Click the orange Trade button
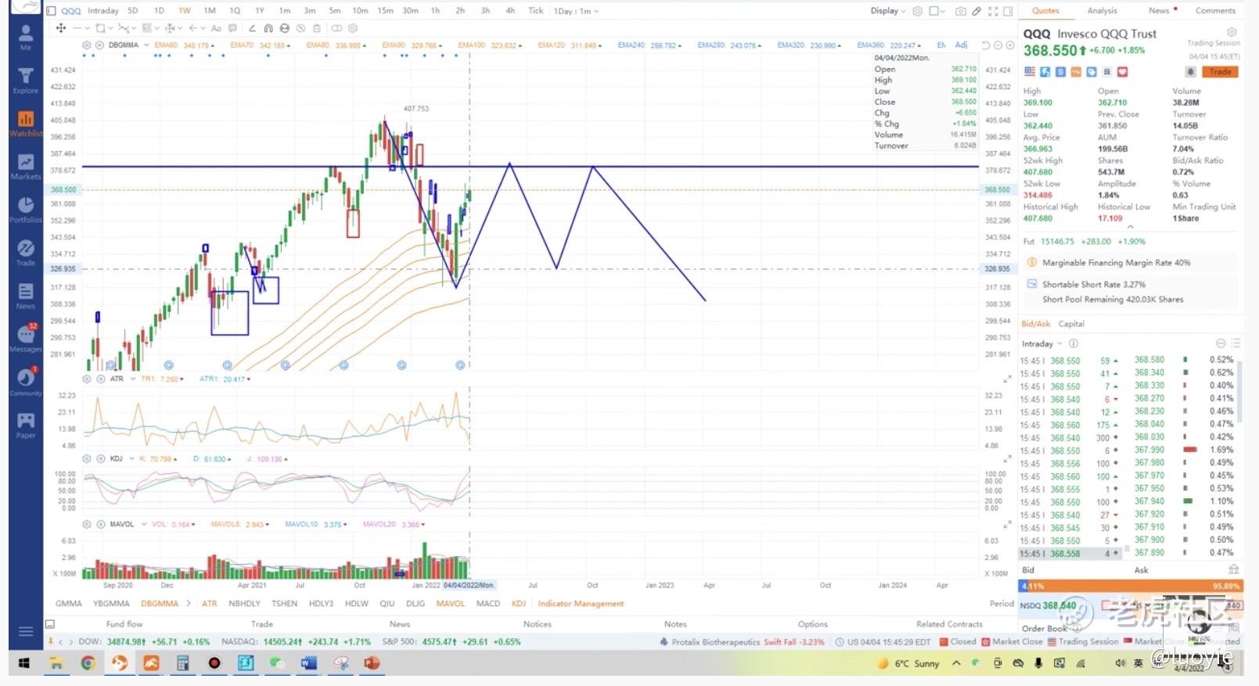 click(x=1220, y=72)
